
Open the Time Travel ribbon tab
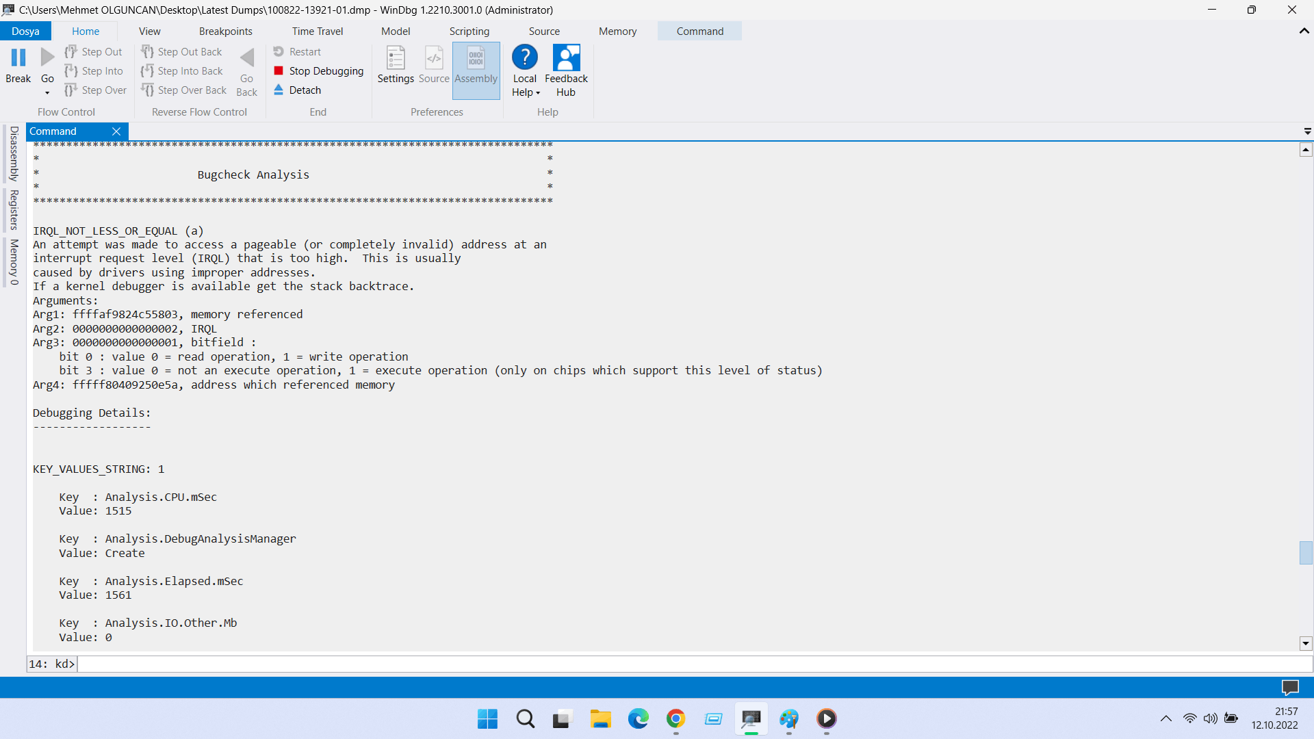[x=317, y=31]
